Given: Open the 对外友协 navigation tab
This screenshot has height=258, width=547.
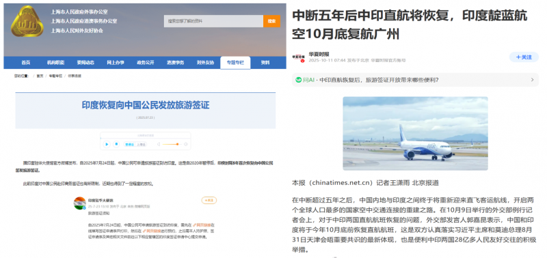Looking at the screenshot, I should click(x=206, y=63).
